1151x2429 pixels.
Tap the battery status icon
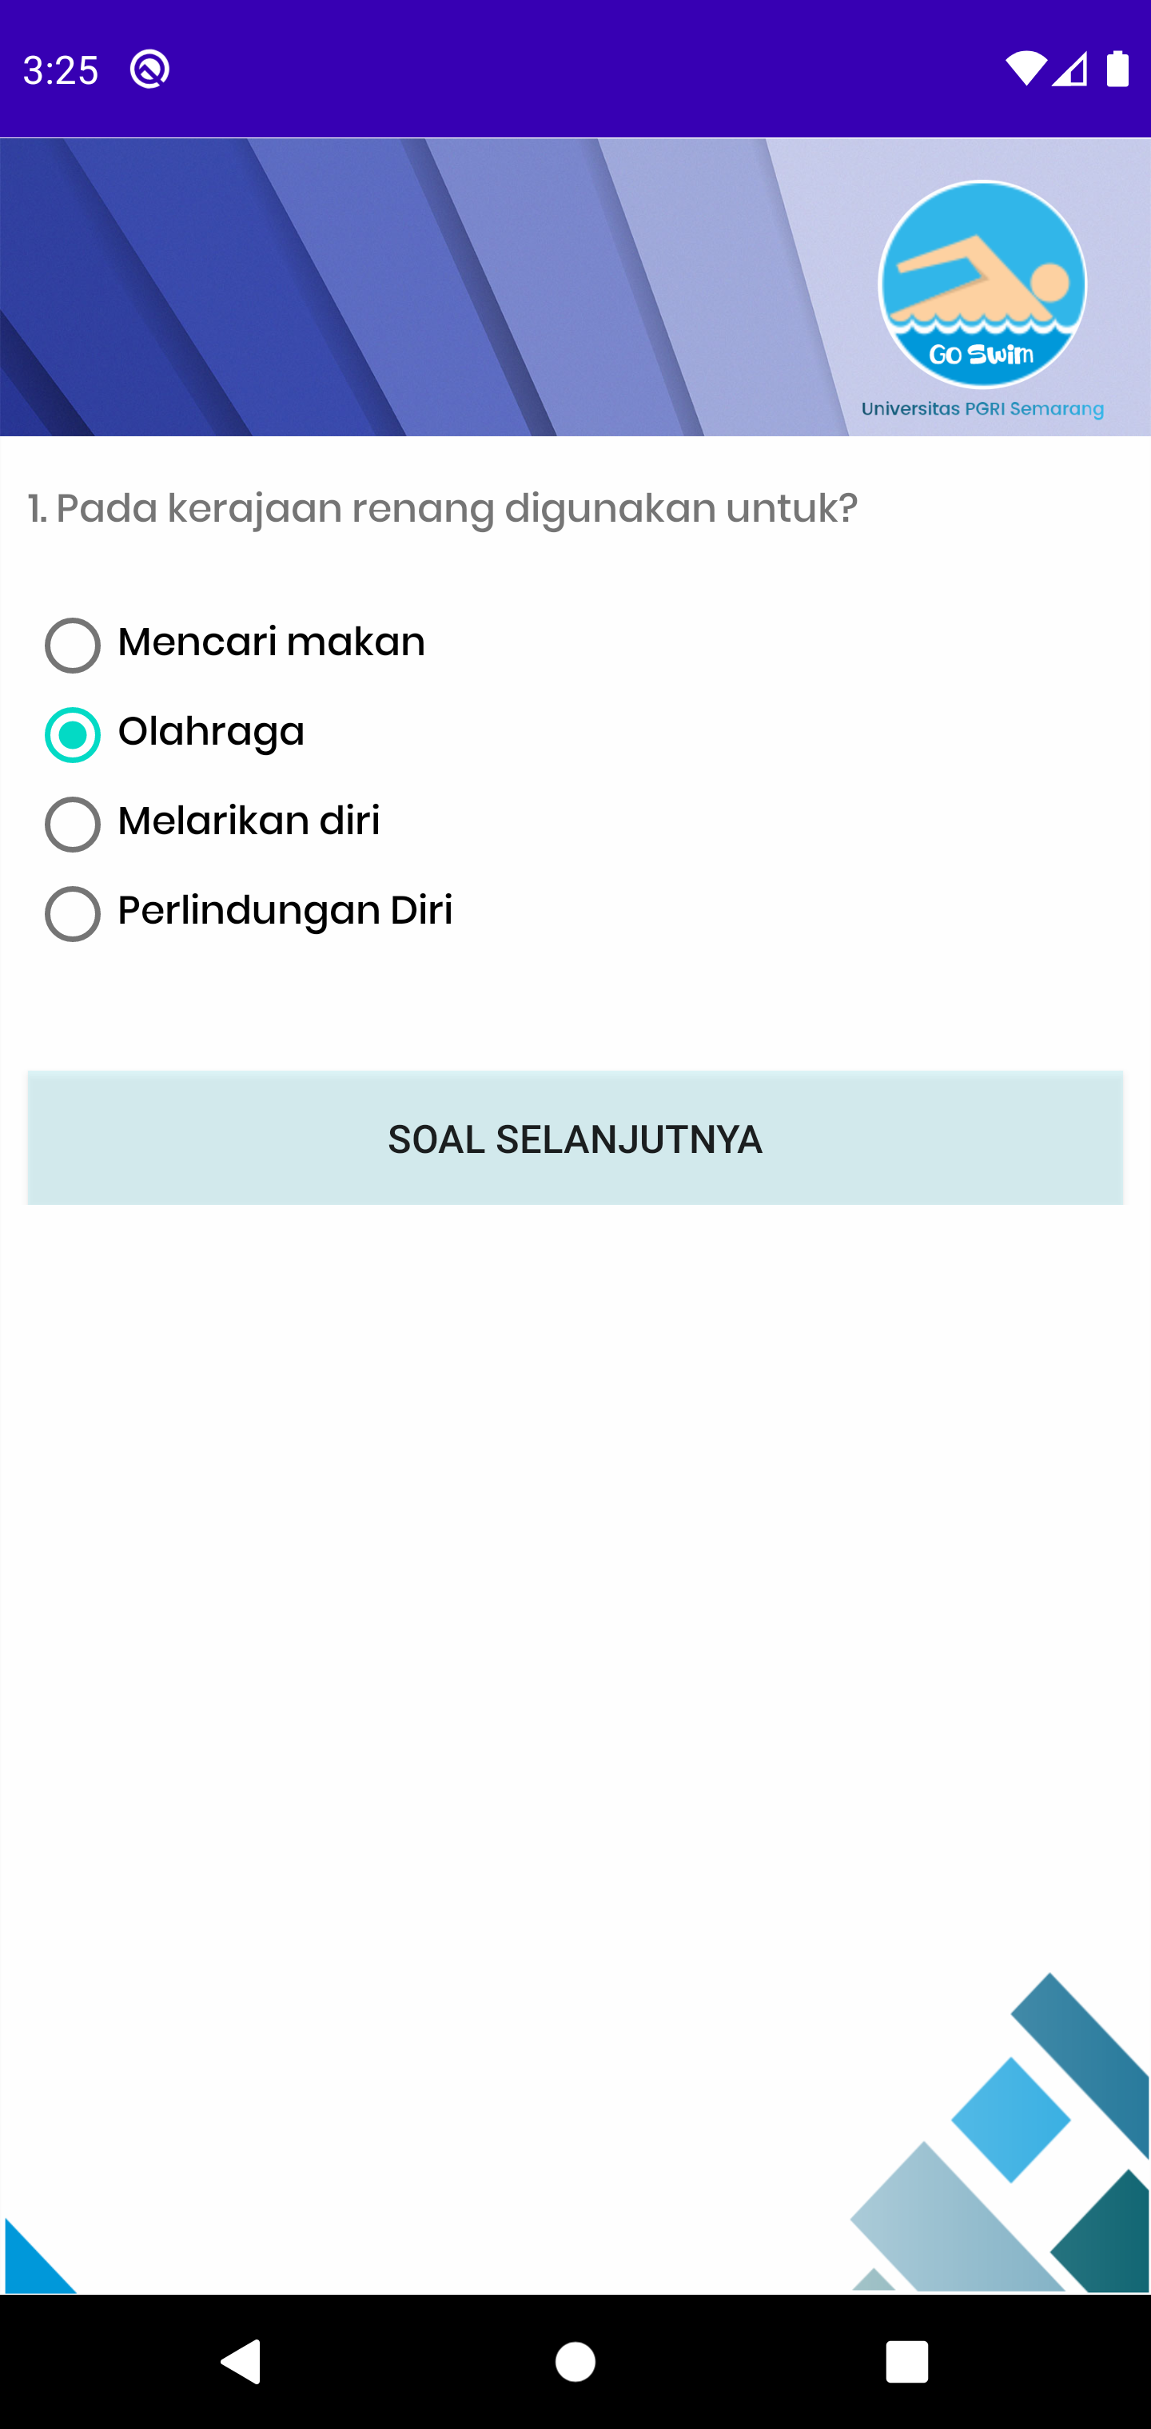1118,69
